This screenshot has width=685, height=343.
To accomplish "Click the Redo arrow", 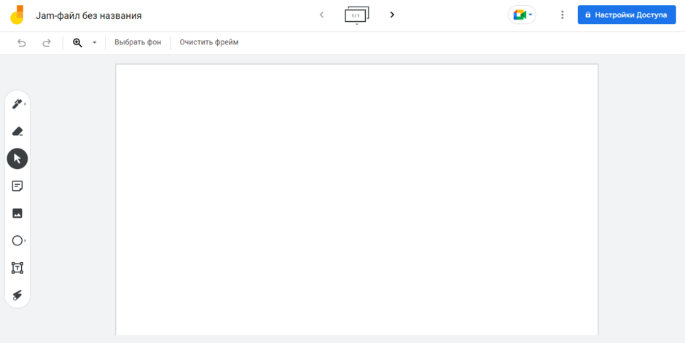I will pos(47,43).
